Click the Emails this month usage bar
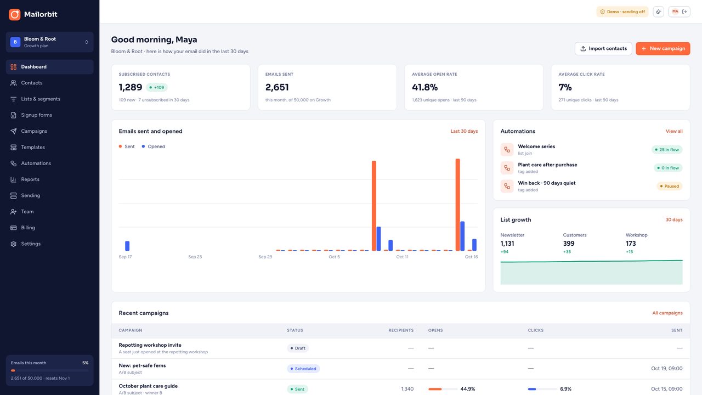The width and height of the screenshot is (702, 395). (49, 371)
